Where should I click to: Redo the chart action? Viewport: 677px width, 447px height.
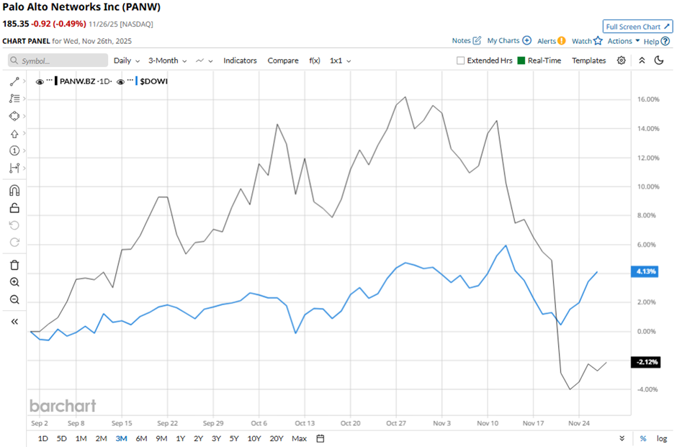point(14,243)
